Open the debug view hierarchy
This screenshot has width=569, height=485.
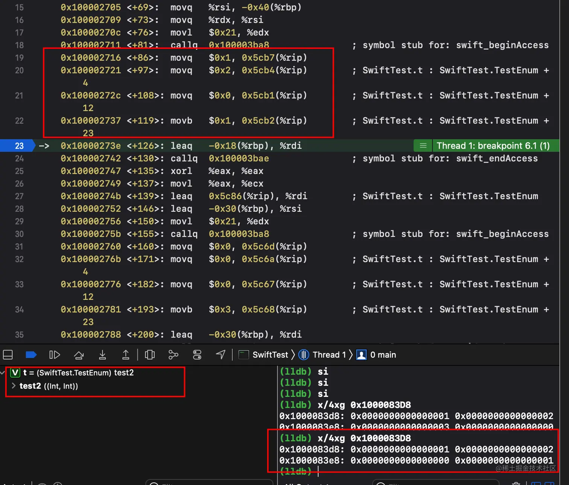point(150,355)
